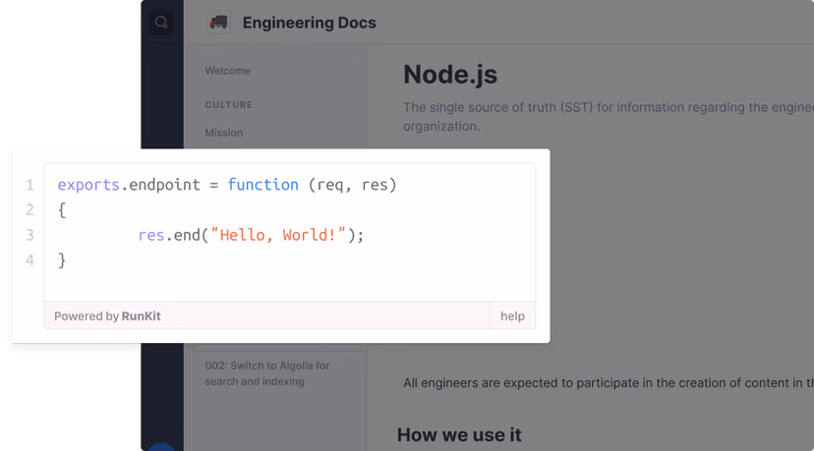
Task: Select the Mission page under Culture
Action: click(x=223, y=133)
